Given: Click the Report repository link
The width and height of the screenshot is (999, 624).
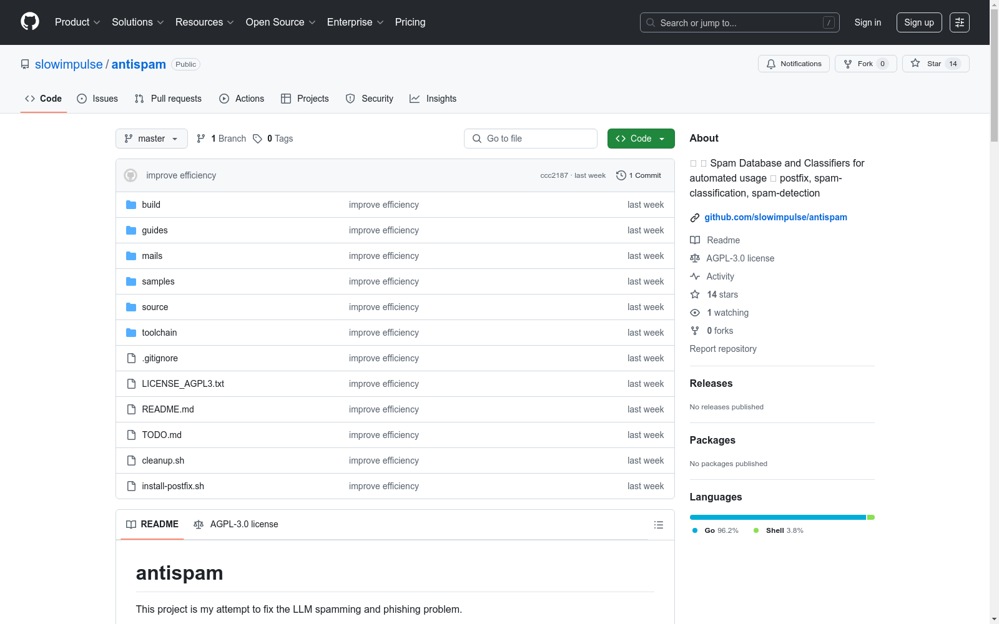Looking at the screenshot, I should pos(723,349).
